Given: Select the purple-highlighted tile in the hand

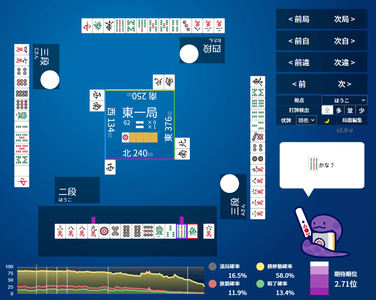Looking at the screenshot, I should (181, 231).
